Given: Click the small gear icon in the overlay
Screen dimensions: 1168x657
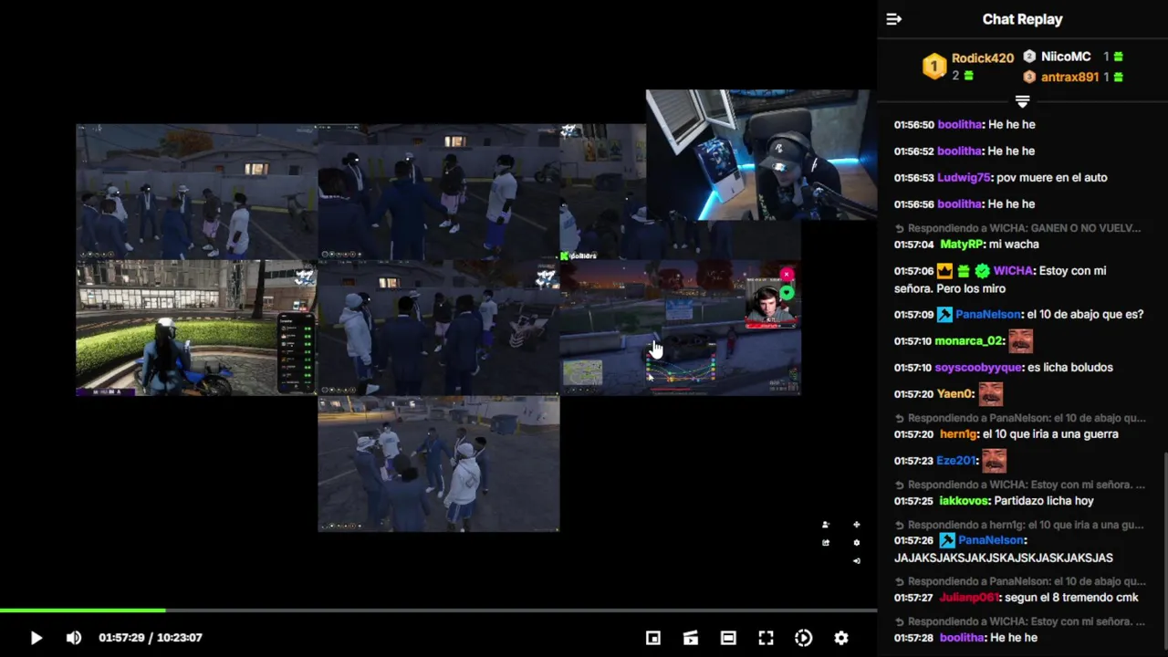Looking at the screenshot, I should pos(856,543).
